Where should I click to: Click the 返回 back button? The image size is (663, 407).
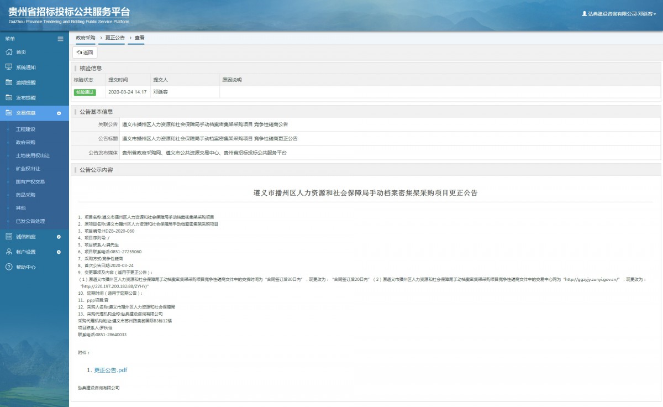point(85,53)
